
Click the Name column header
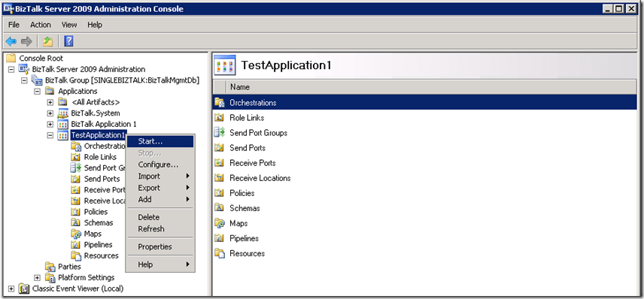click(431, 87)
